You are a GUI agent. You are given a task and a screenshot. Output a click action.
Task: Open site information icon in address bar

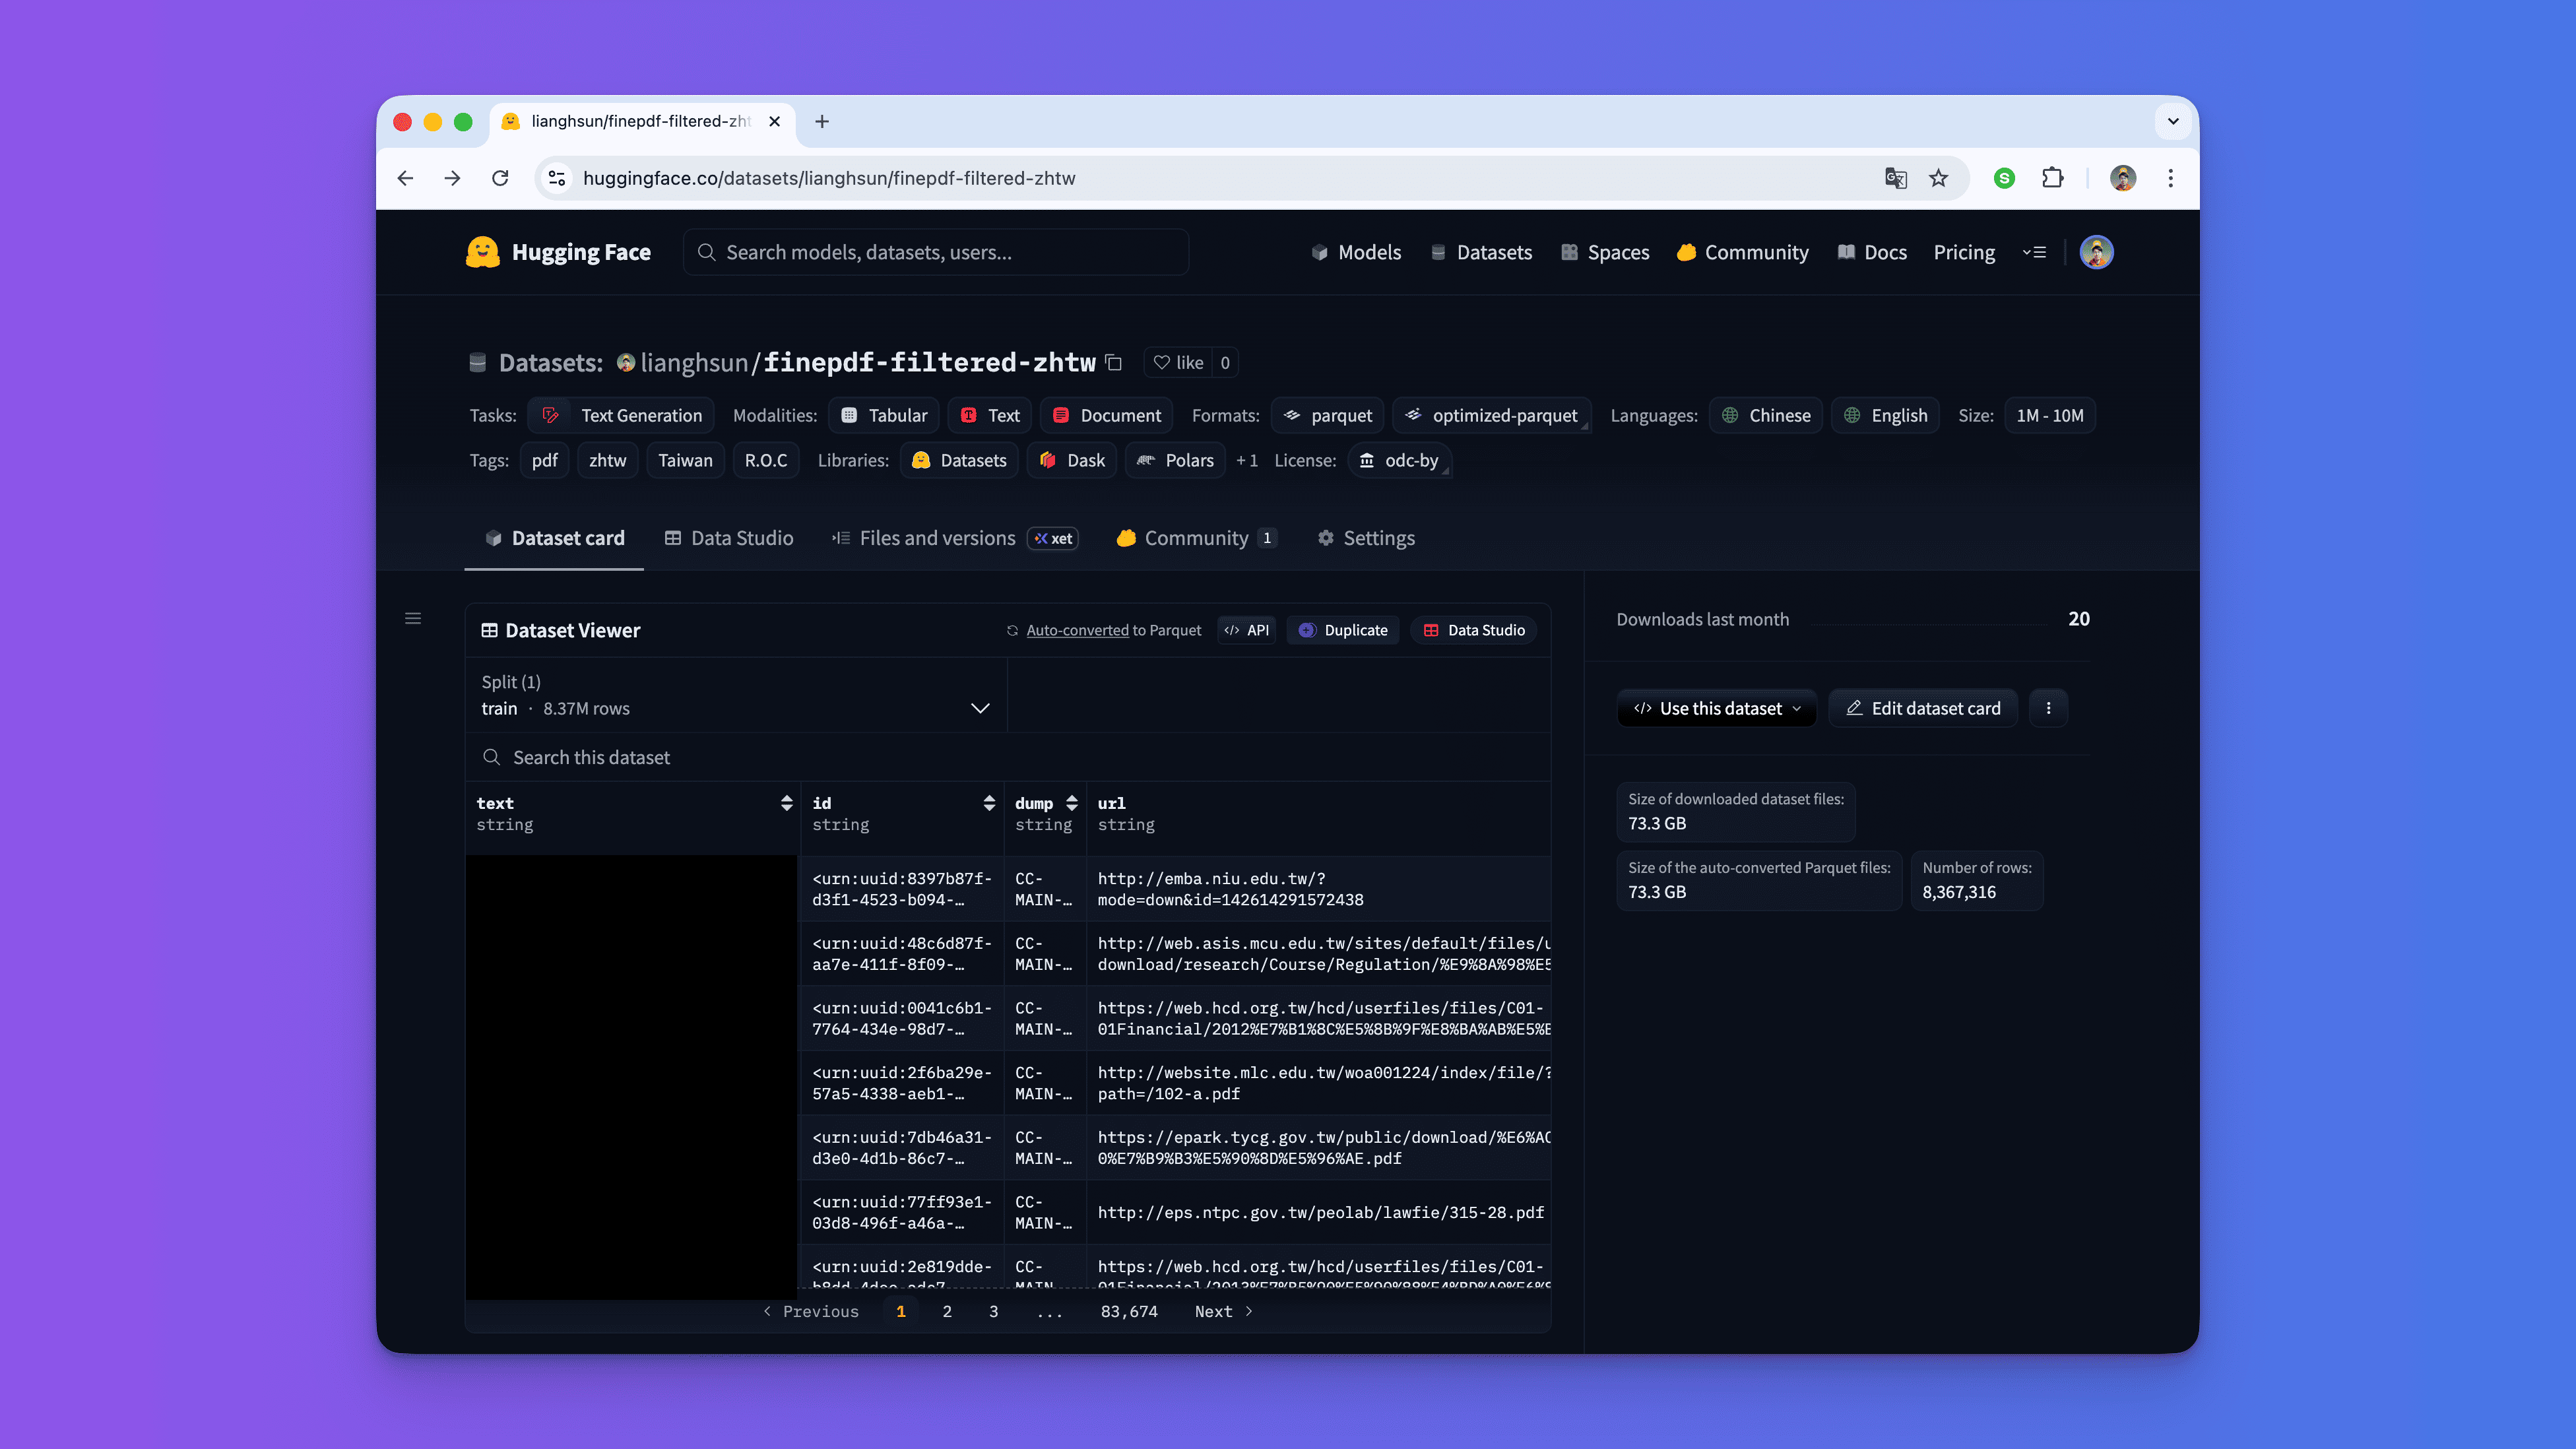coord(557,178)
